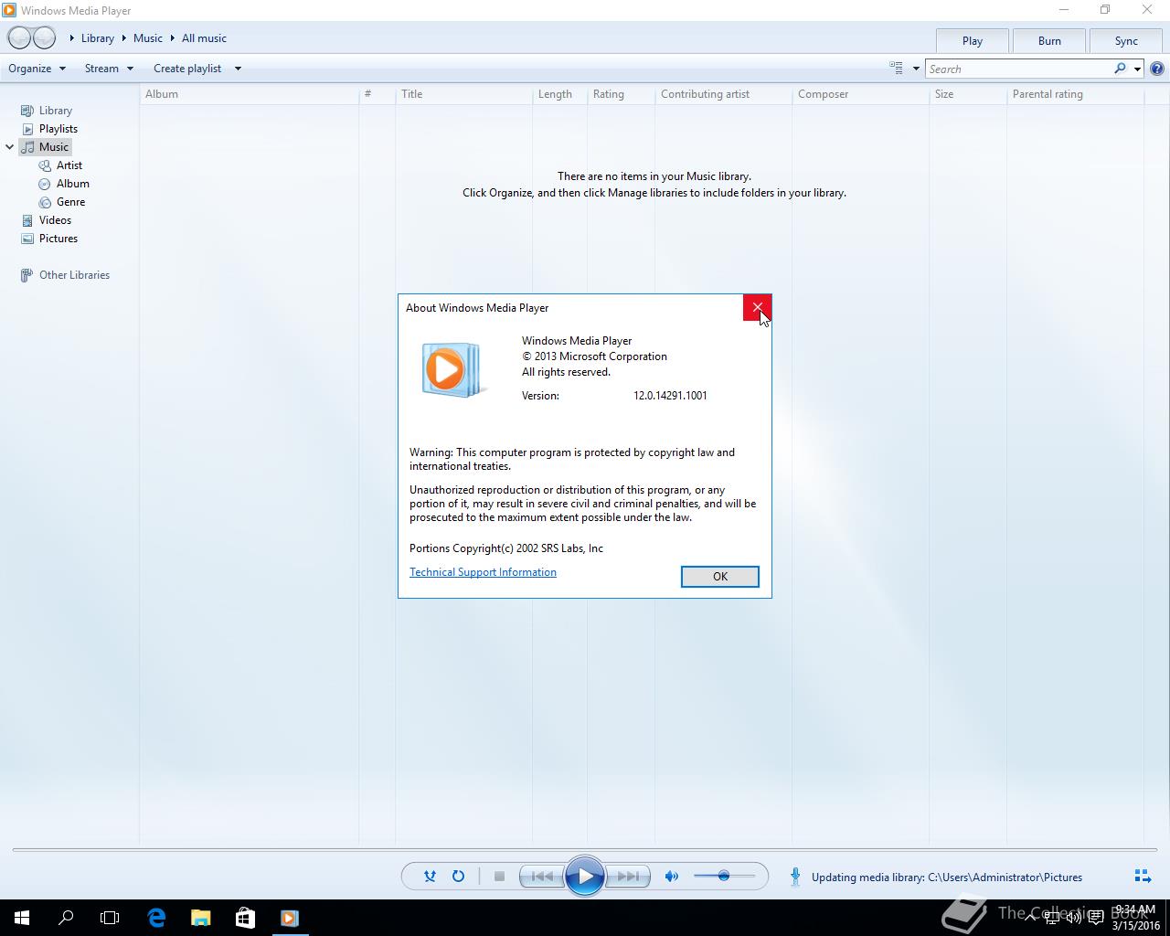Open the Windows Start menu

click(x=22, y=918)
